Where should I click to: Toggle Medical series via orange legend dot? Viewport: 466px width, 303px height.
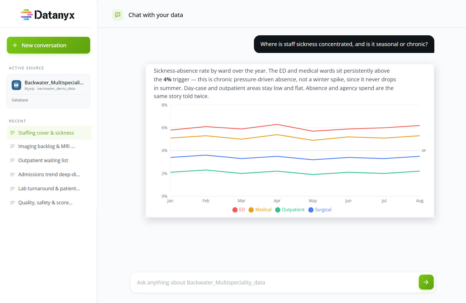[251, 210]
